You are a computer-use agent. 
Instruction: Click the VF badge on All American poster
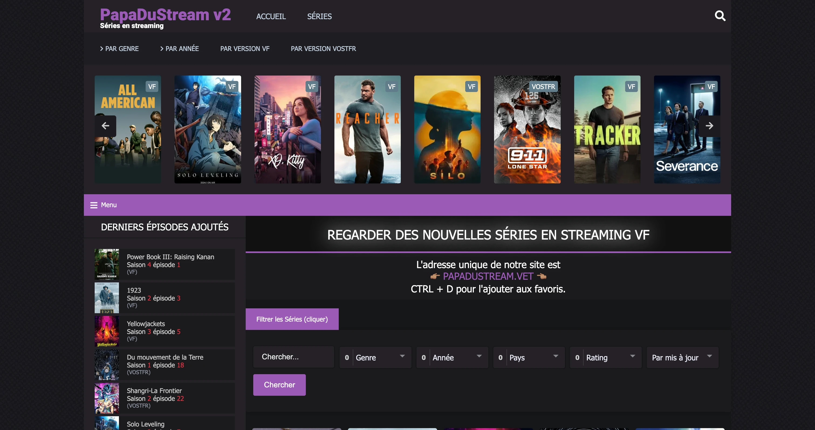(x=152, y=87)
